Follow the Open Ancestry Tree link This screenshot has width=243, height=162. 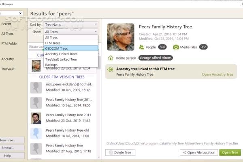coord(217,75)
